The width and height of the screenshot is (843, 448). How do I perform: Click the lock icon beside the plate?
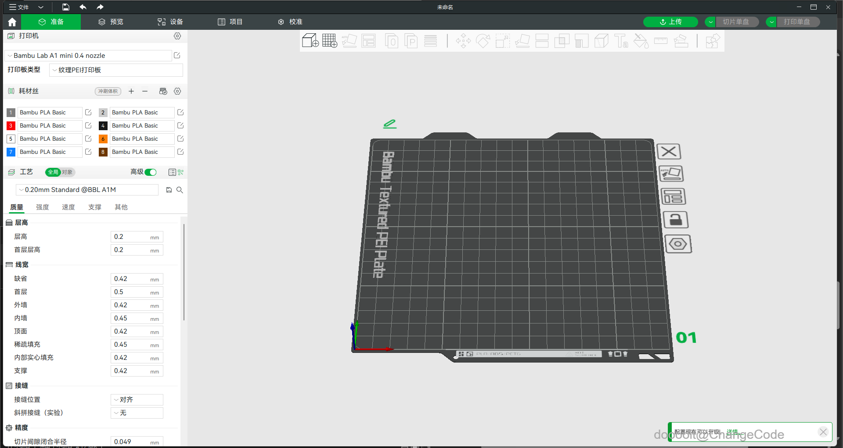pyautogui.click(x=675, y=220)
